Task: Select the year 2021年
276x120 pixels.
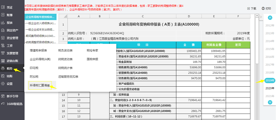Action: point(270,96)
